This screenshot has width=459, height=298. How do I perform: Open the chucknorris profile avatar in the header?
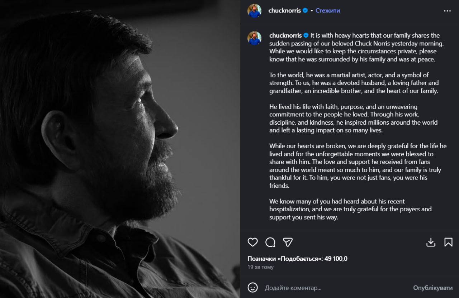[x=254, y=11]
